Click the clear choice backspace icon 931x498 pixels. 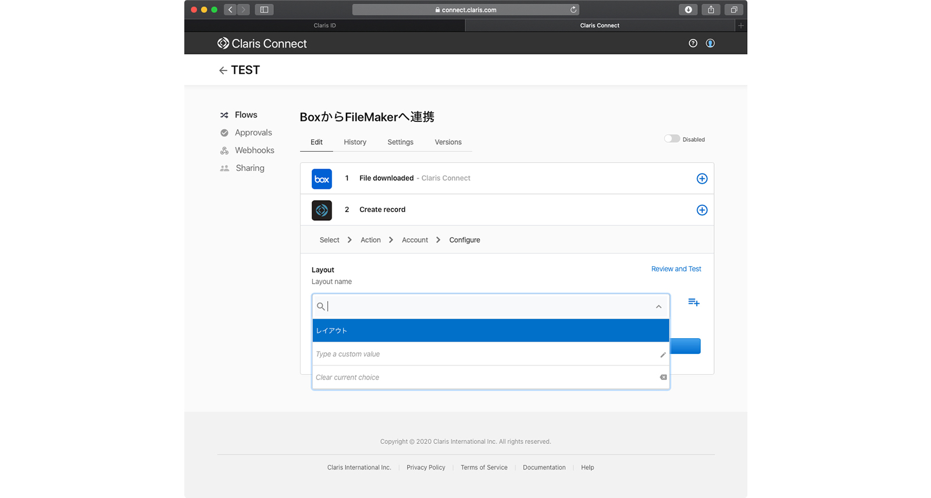663,378
